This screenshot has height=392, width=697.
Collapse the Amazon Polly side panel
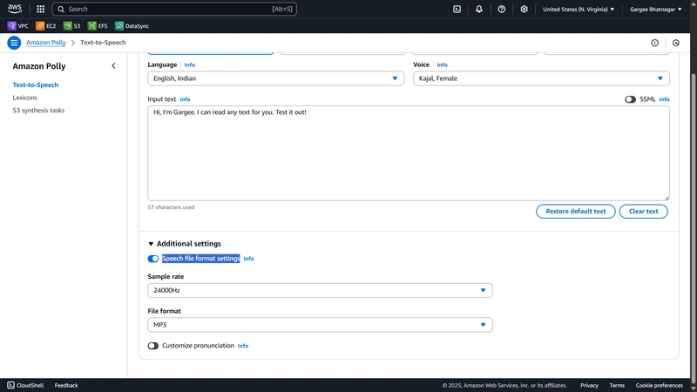tap(113, 66)
